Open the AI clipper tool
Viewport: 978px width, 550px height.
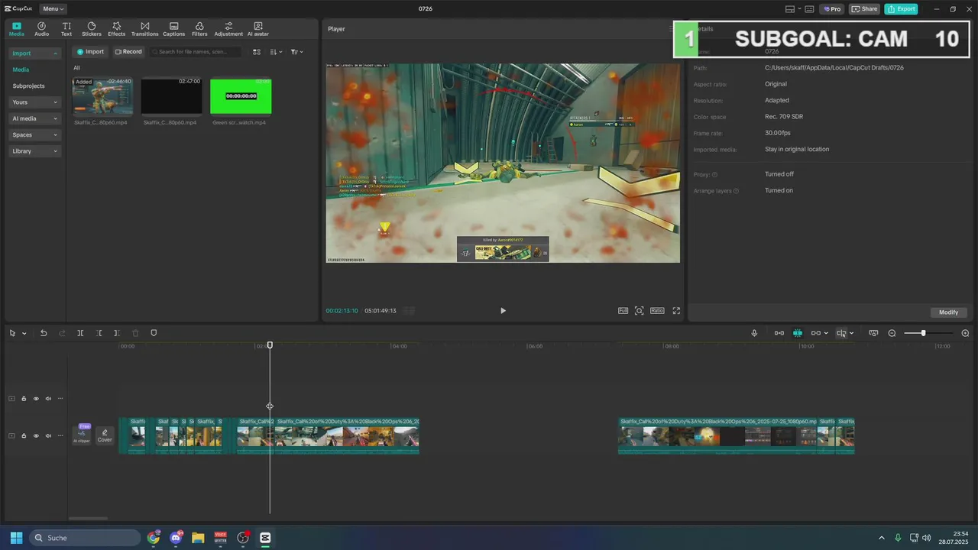pyautogui.click(x=82, y=435)
